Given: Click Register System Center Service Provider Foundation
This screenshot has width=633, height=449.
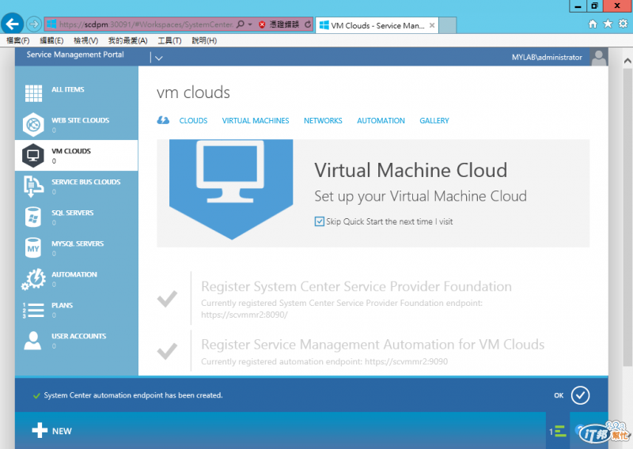Looking at the screenshot, I should pos(356,286).
